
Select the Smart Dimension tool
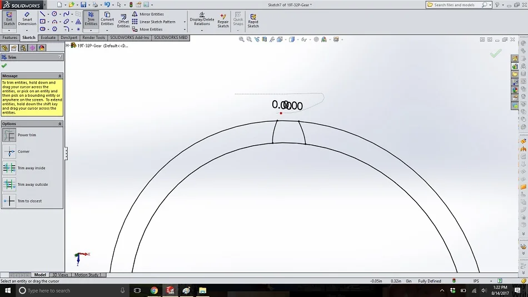27,19
